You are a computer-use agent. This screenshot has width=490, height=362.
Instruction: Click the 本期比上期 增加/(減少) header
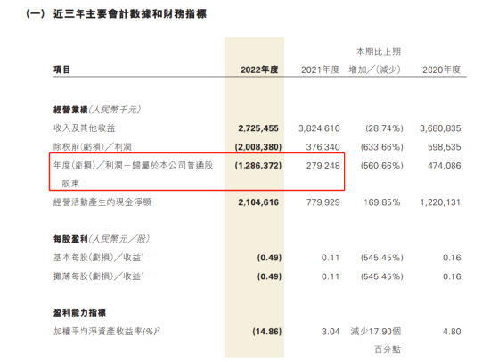[x=375, y=61]
